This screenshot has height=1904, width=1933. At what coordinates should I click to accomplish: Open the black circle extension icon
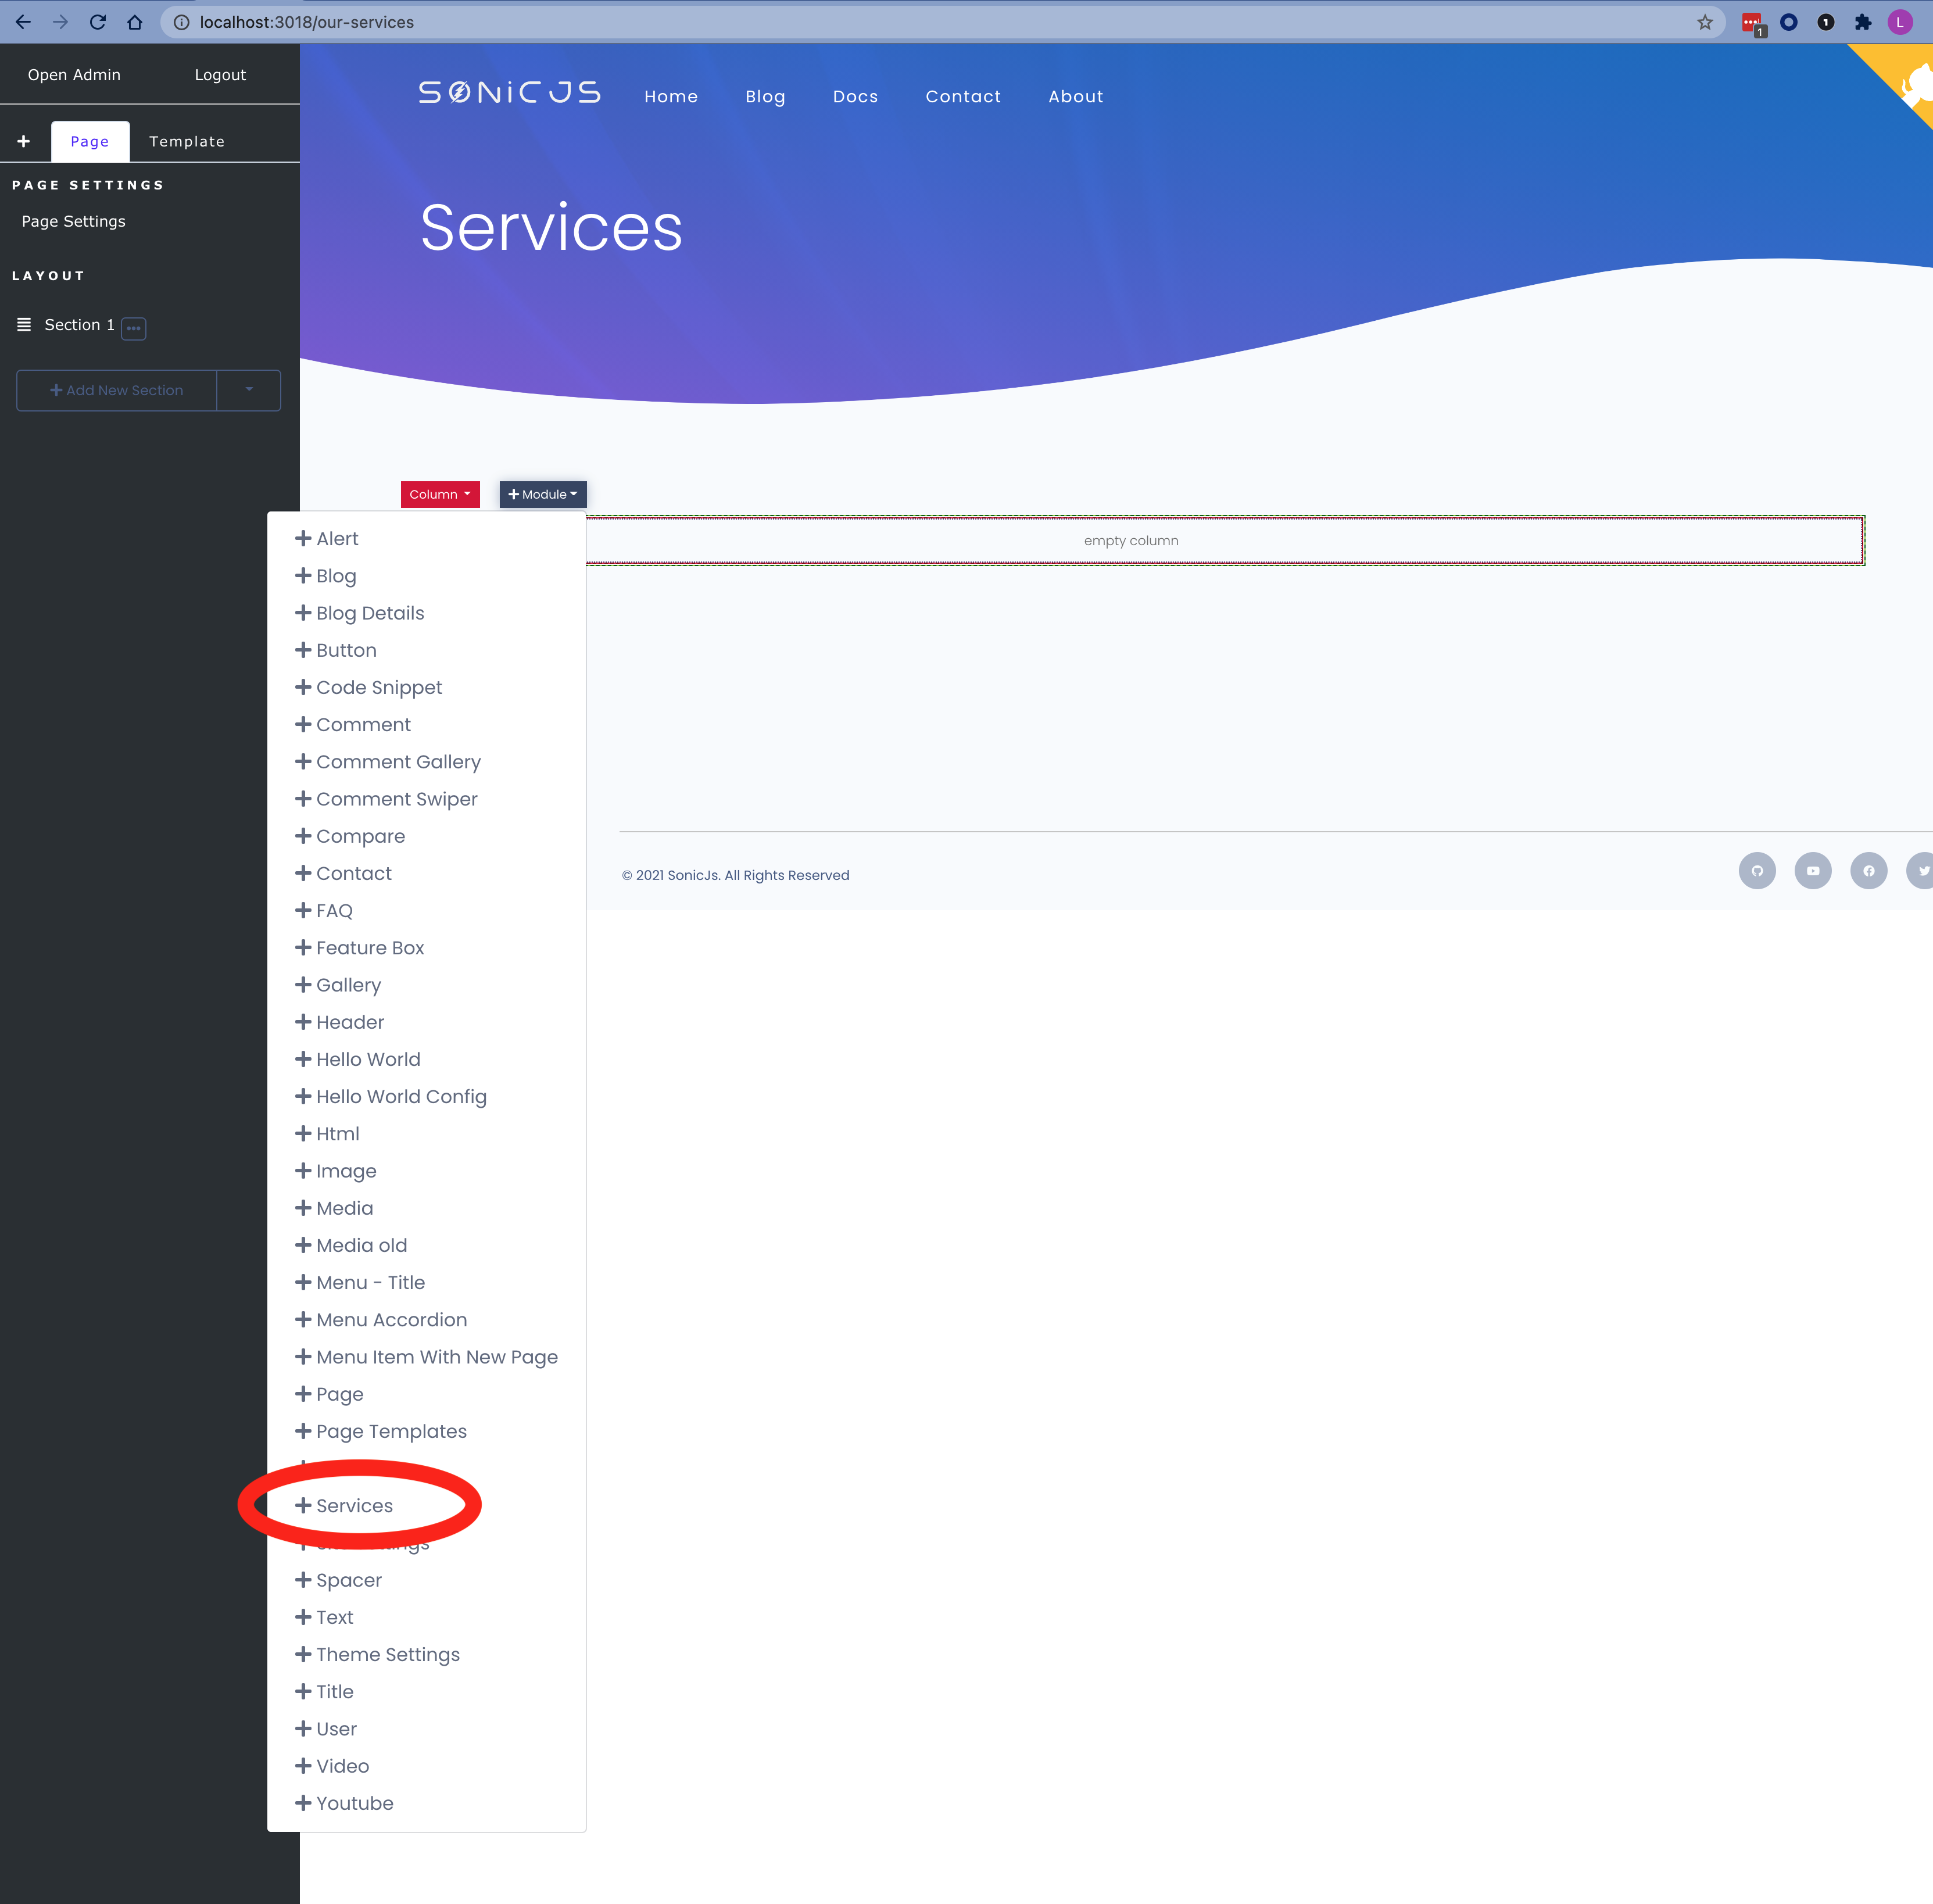tap(1826, 22)
